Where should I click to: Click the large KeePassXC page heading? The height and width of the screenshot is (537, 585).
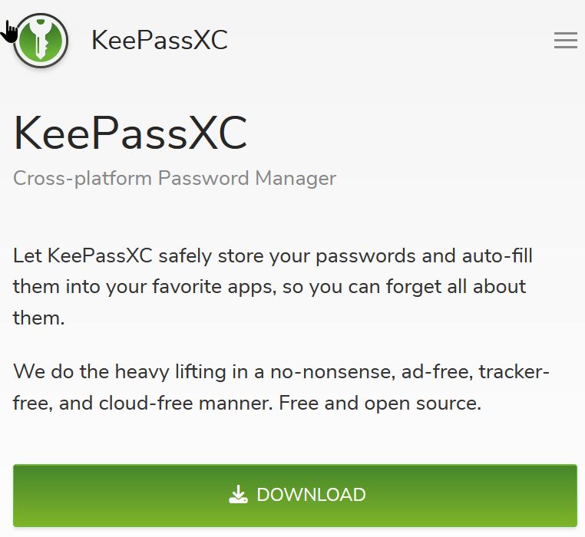tap(131, 132)
